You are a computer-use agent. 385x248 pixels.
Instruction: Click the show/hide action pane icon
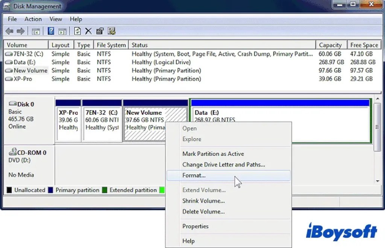click(x=62, y=31)
